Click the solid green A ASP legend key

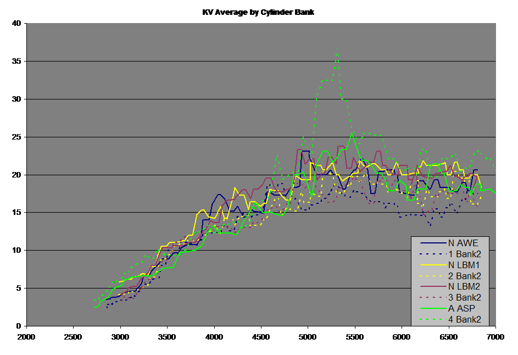click(x=432, y=308)
